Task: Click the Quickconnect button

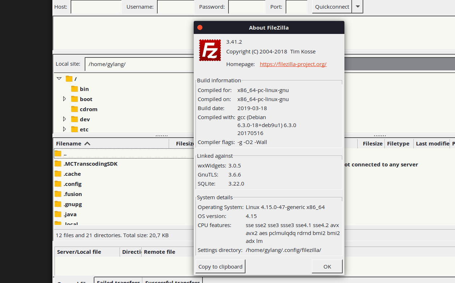Action: 332,6
